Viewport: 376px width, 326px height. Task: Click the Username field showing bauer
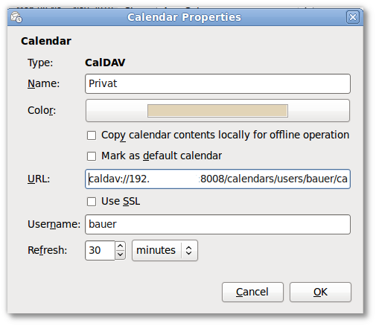[217, 225]
